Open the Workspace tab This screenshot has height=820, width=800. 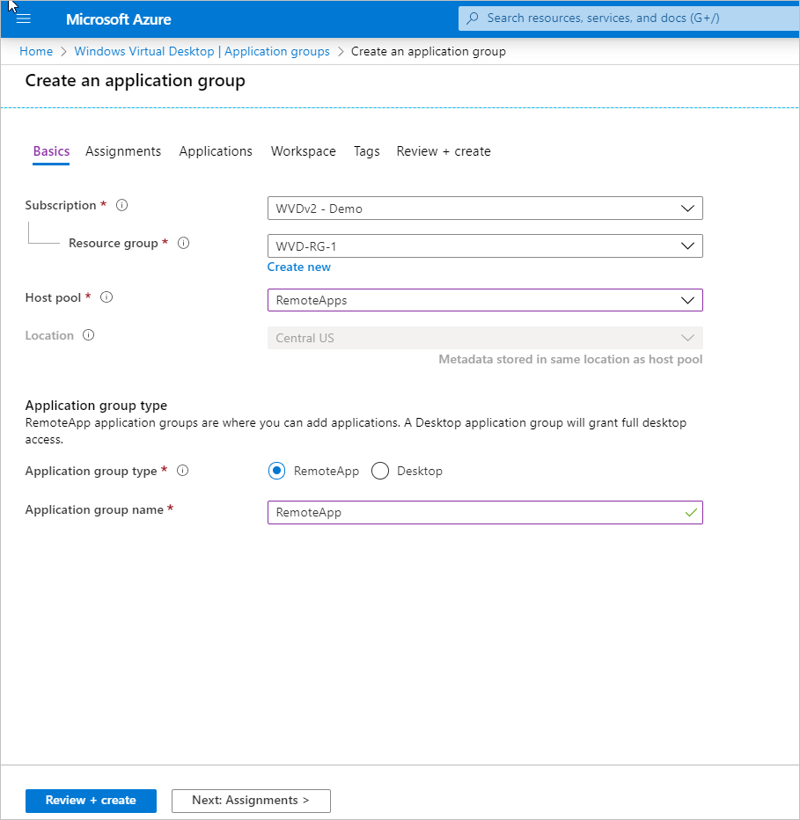click(304, 151)
